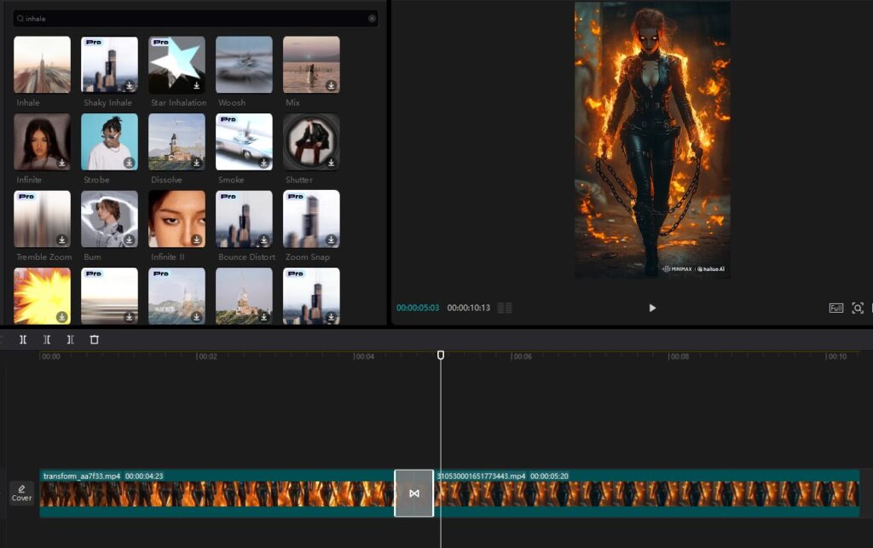
Task: Download the Infinite transition
Action: 61,163
